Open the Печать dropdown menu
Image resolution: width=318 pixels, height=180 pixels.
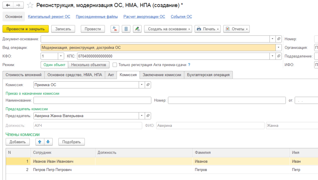[208, 29]
